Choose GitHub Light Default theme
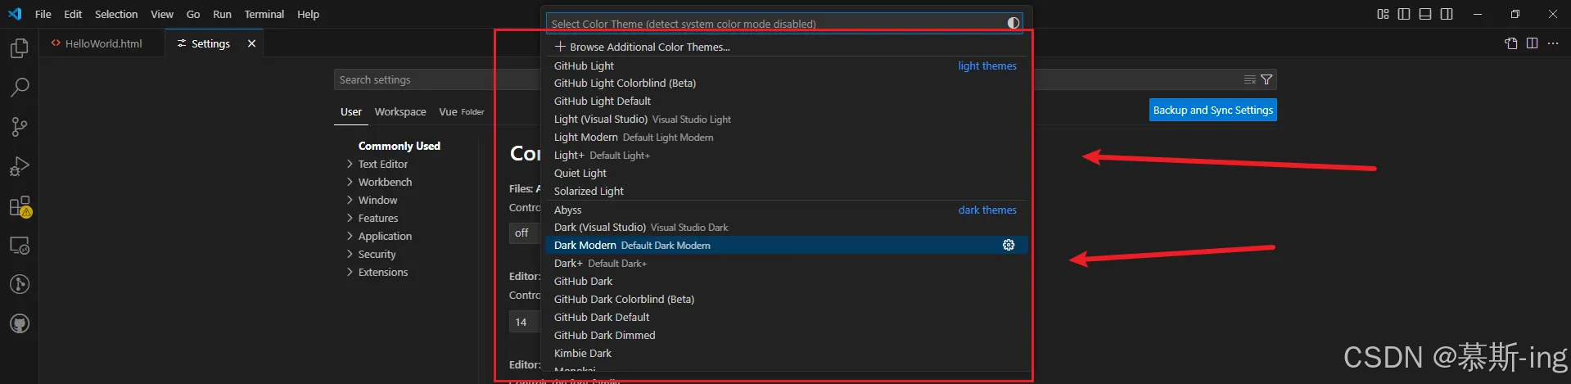Viewport: 1571px width, 384px height. click(787, 101)
